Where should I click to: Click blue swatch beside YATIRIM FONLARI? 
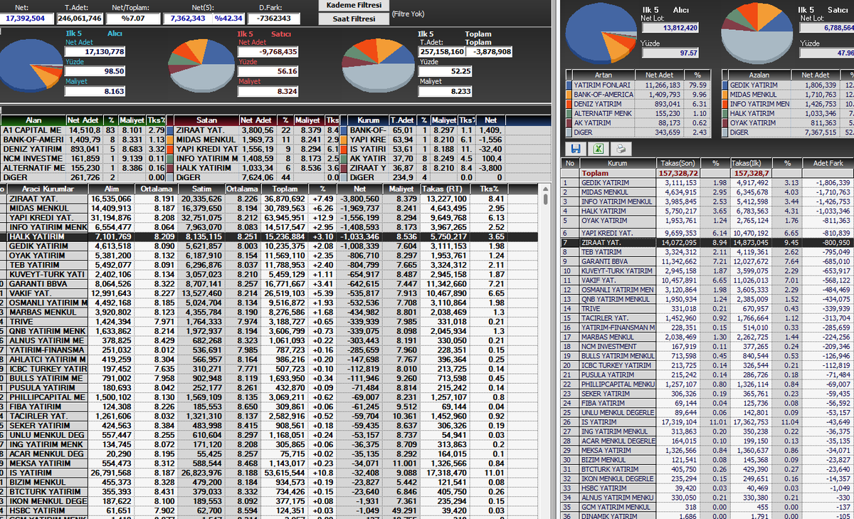pos(569,85)
